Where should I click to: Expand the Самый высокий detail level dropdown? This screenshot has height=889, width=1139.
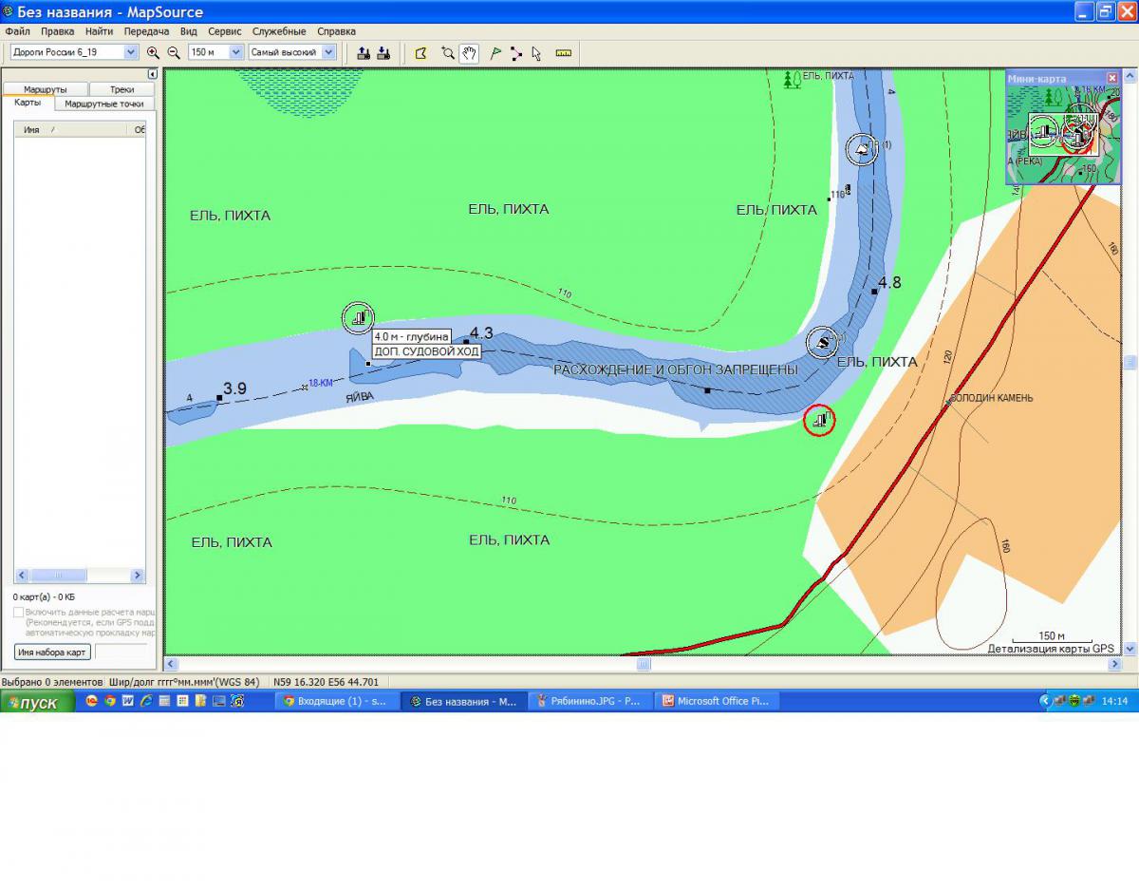(328, 53)
